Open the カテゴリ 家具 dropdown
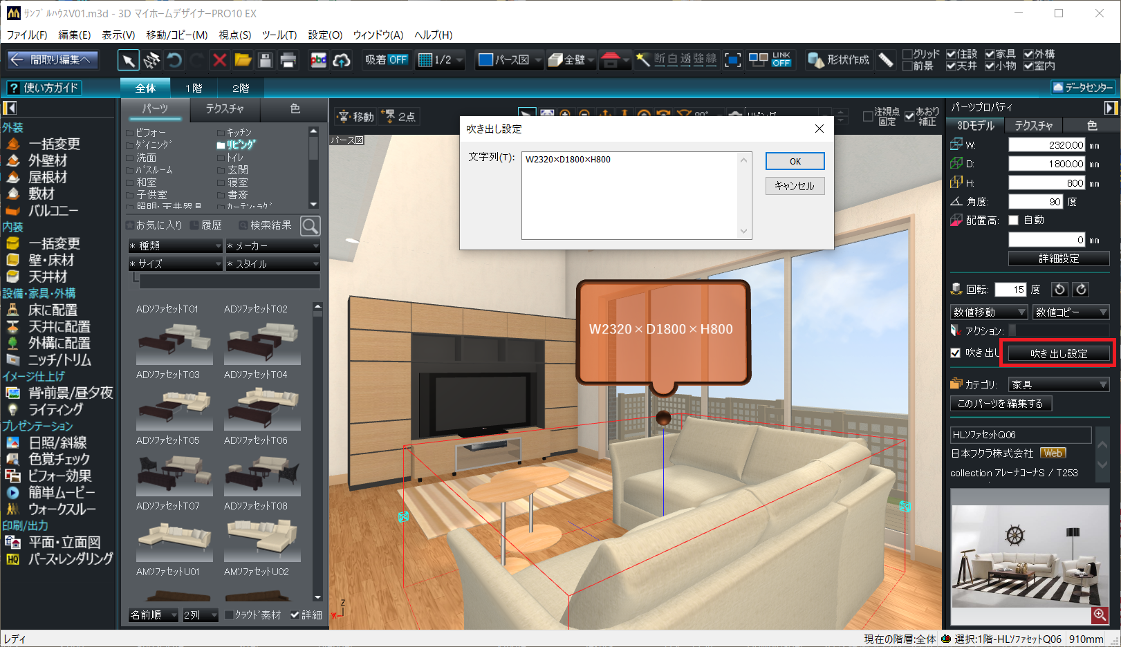The image size is (1121, 647). [x=1059, y=384]
